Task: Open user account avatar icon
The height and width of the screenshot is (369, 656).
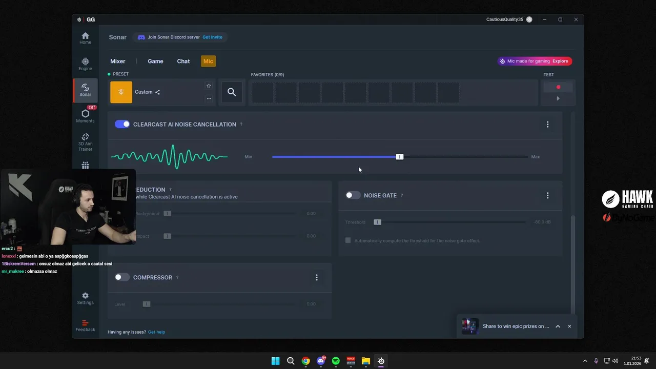Action: coord(529,19)
